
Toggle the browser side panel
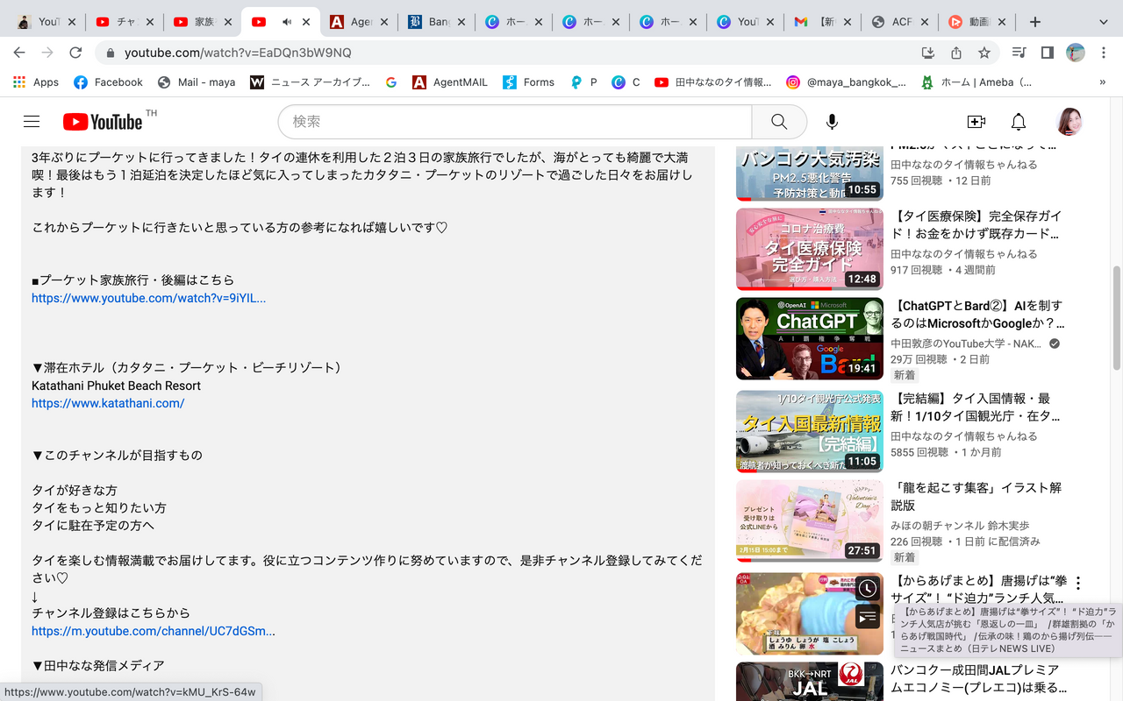pos(1047,53)
